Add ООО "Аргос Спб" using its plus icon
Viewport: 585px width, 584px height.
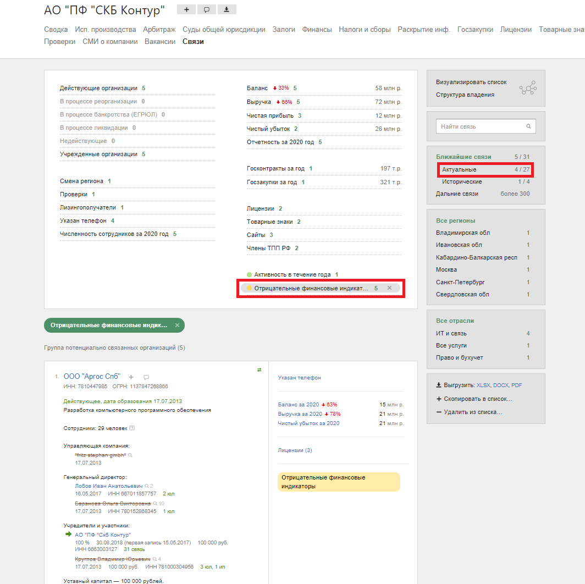coord(131,377)
